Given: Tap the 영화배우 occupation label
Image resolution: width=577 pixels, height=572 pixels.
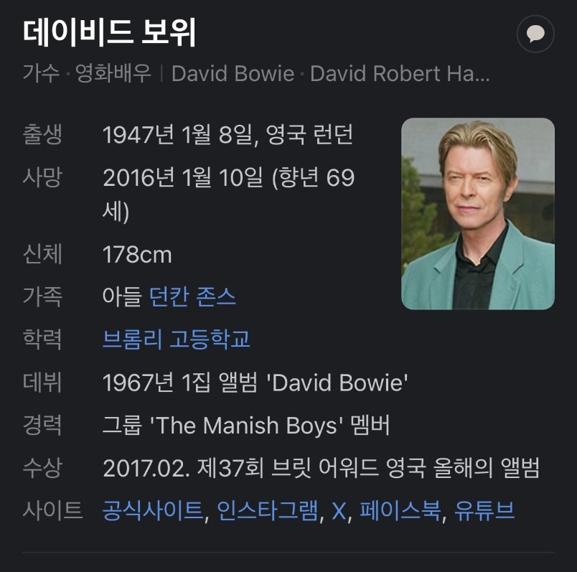Looking at the screenshot, I should tap(113, 73).
